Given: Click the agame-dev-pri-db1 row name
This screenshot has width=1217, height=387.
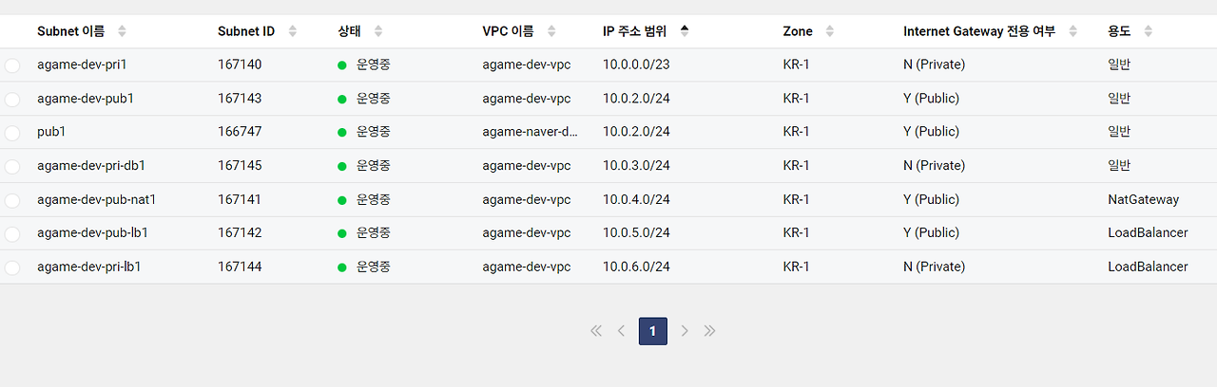Looking at the screenshot, I should (x=91, y=166).
